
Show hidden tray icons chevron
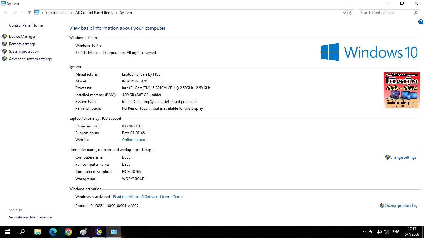pyautogui.click(x=364, y=232)
